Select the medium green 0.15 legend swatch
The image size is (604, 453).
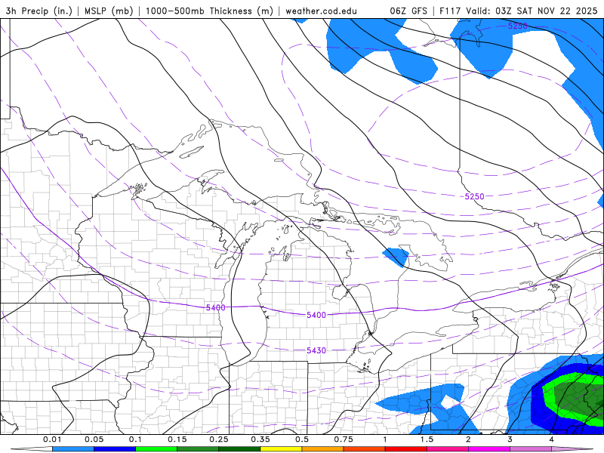(x=198, y=449)
